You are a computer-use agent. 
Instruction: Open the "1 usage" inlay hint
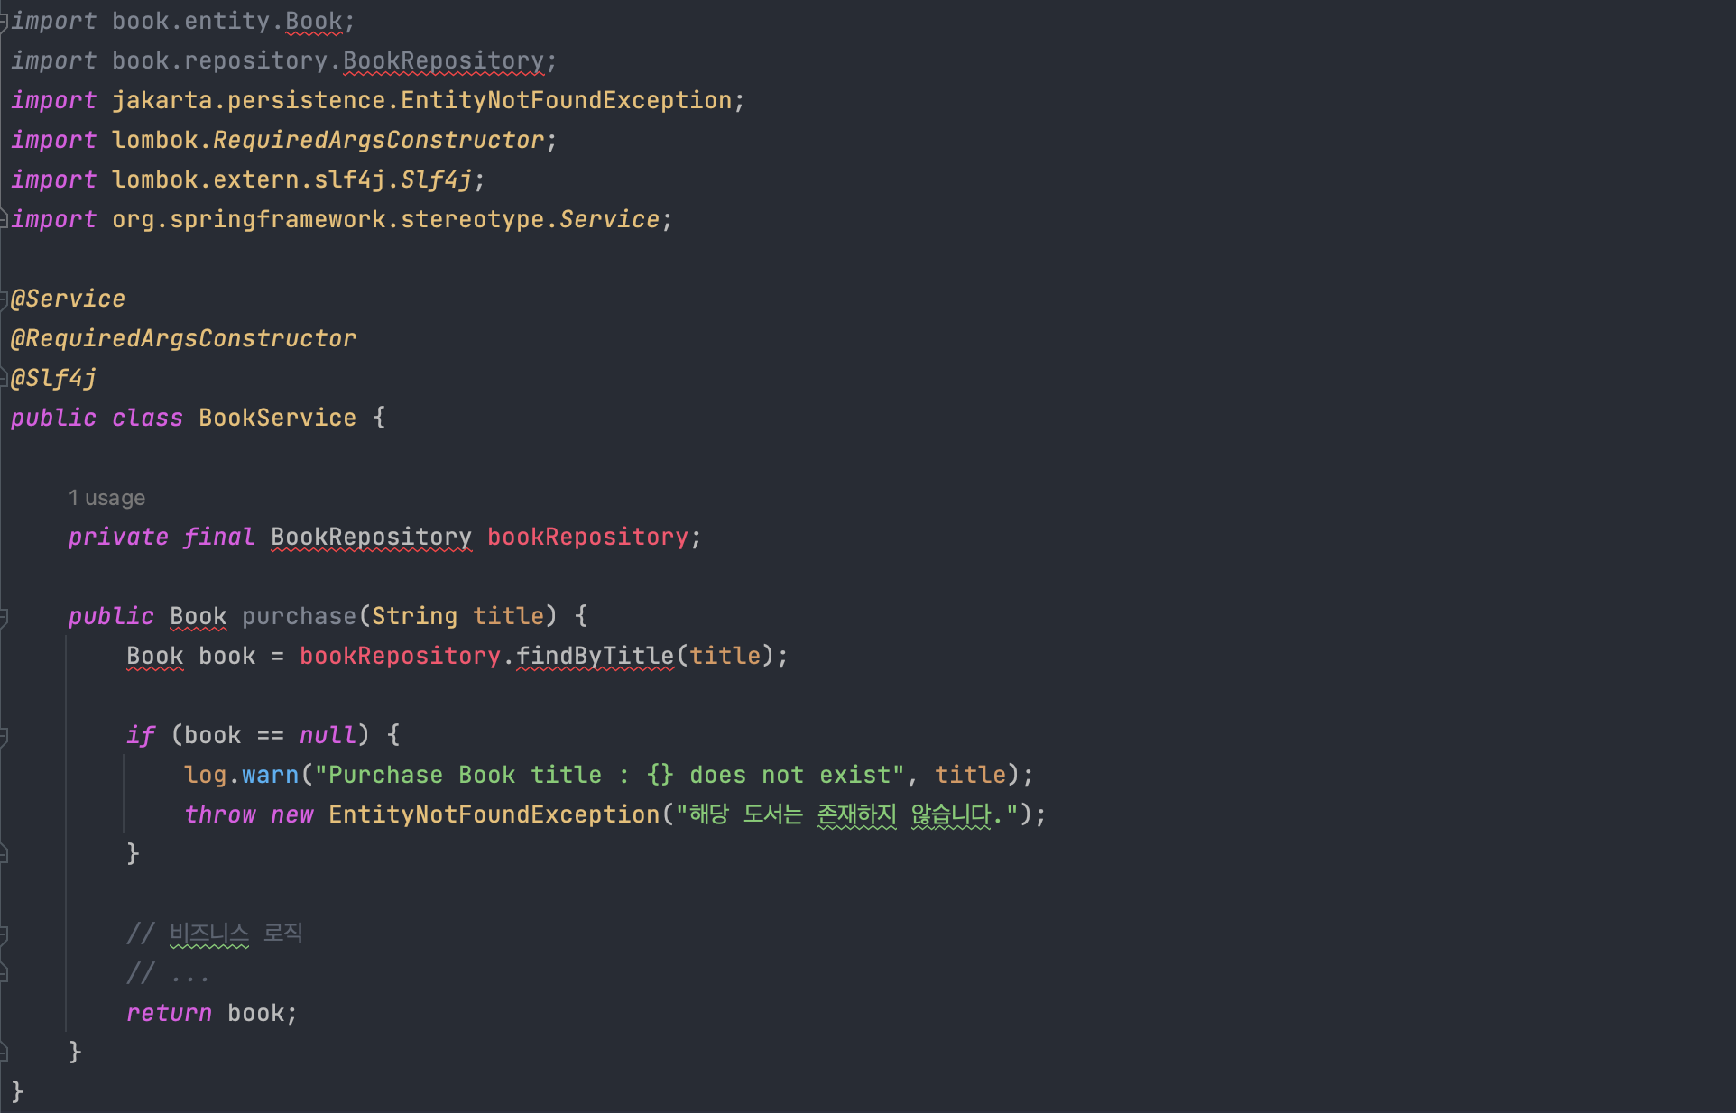[106, 498]
